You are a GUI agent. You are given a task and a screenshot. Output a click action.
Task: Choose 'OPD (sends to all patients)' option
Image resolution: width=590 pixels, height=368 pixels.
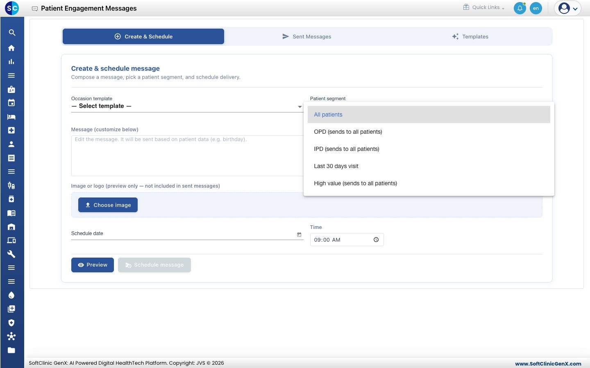click(x=429, y=132)
